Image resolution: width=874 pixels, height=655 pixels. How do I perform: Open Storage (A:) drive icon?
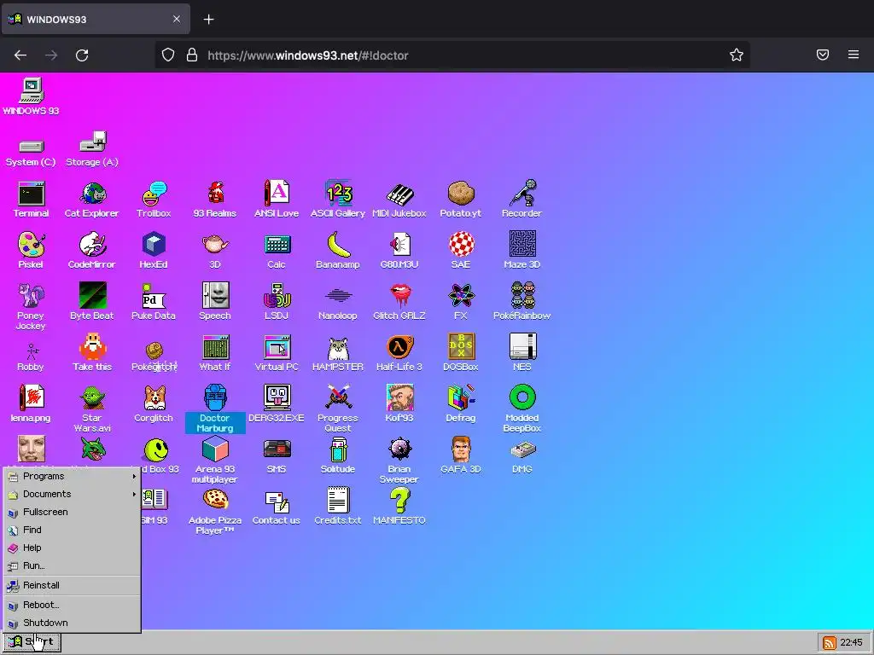click(92, 149)
